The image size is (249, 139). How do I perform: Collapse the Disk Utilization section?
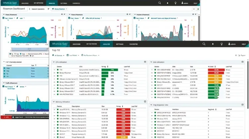pos(151,62)
